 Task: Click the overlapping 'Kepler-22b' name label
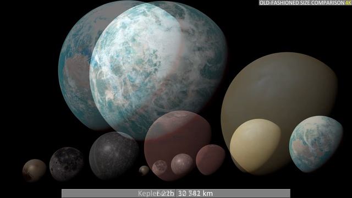[156, 194]
